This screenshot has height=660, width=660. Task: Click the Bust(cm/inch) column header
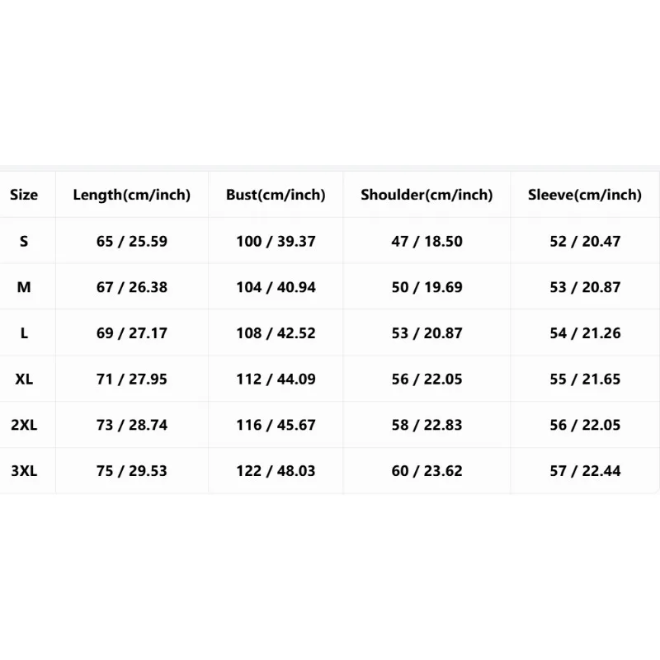(276, 195)
